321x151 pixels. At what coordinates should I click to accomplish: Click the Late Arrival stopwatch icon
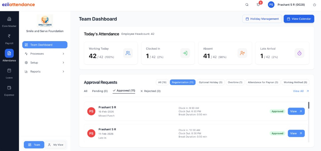point(299,53)
